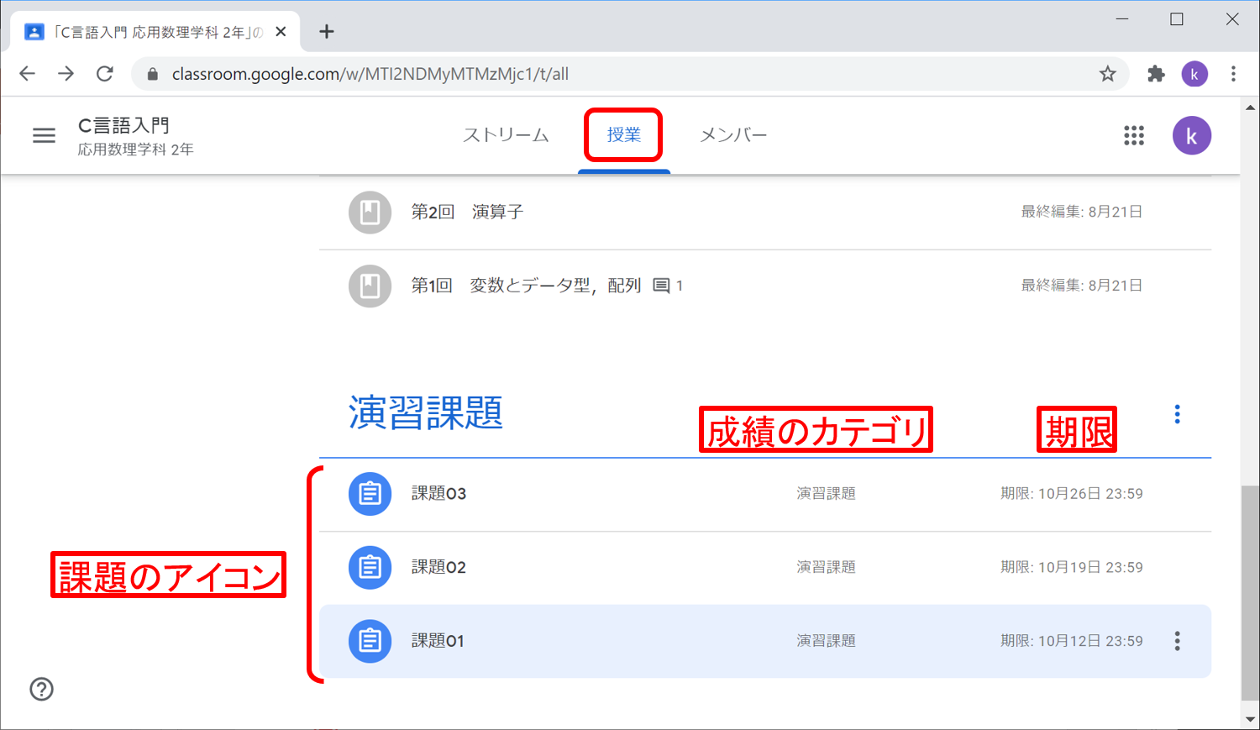Open the 課題01 assignment

tap(438, 641)
